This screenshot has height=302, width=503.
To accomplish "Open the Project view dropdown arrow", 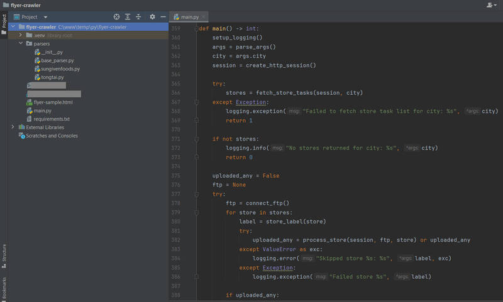I will 45,18.
